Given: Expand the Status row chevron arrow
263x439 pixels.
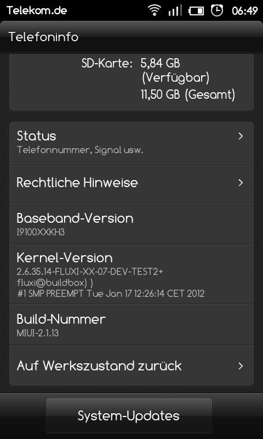Looking at the screenshot, I should point(241,136).
